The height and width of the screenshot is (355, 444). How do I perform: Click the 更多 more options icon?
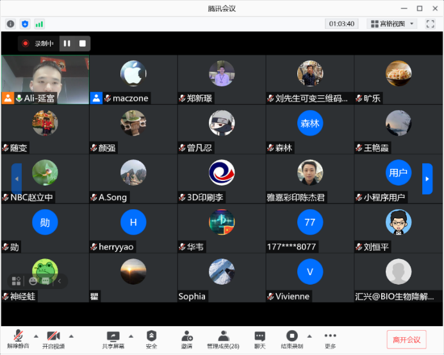pyautogui.click(x=330, y=338)
